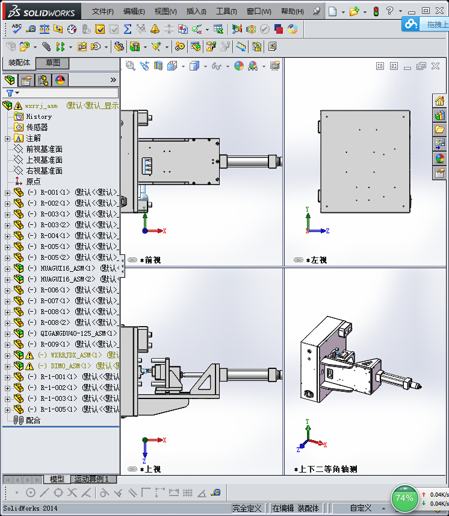
Task: Open View Settings monitor icon
Action: [x=275, y=66]
